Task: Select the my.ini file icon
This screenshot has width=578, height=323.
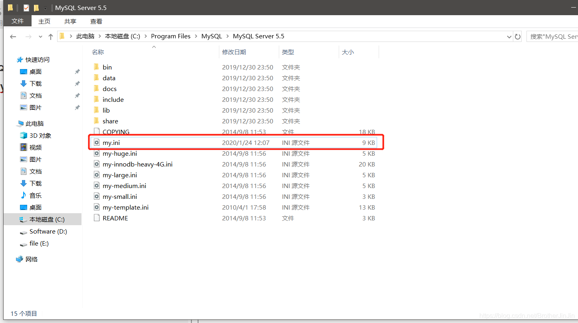Action: (96, 143)
